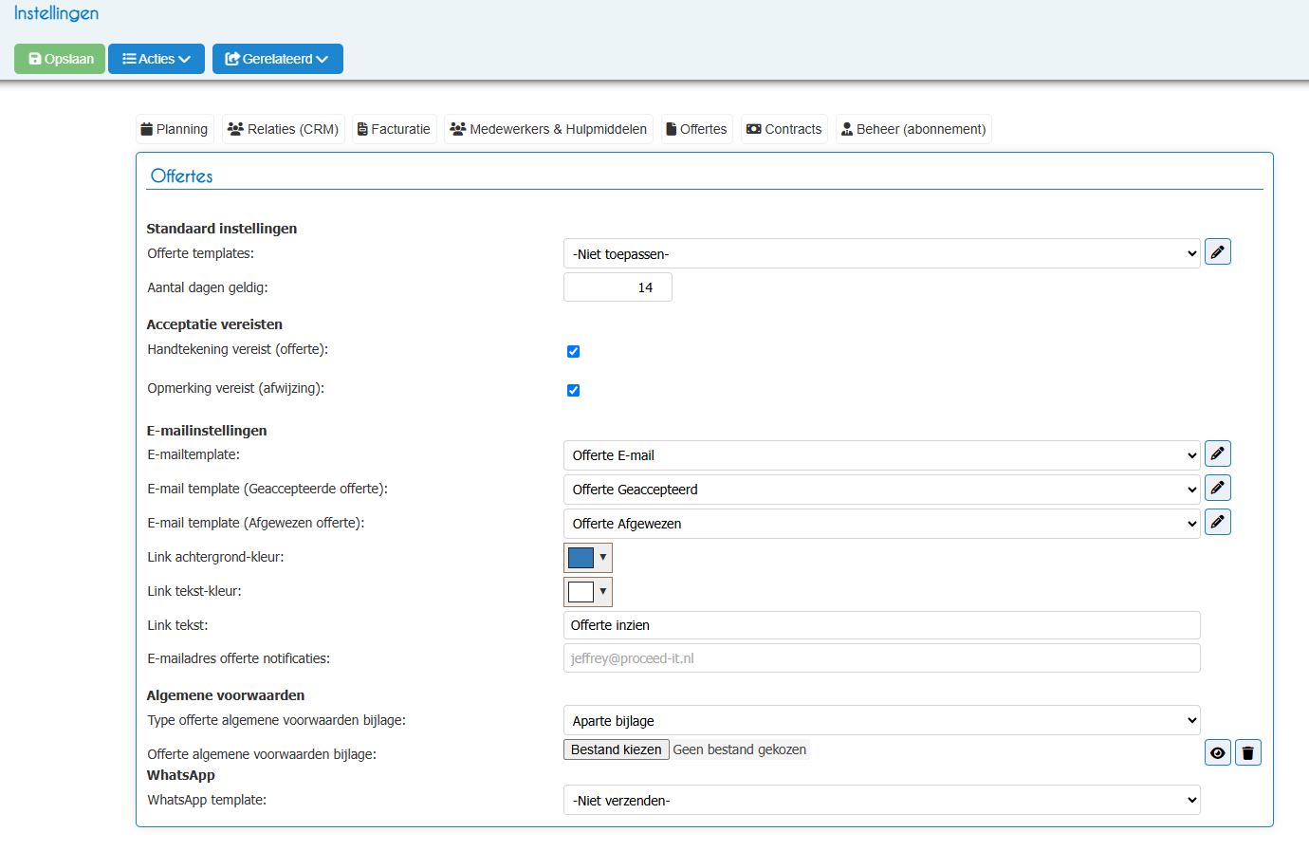Viewport: 1309px width, 851px height.
Task: Click the E-mailadres offerte notificaties field
Action: (x=881, y=658)
